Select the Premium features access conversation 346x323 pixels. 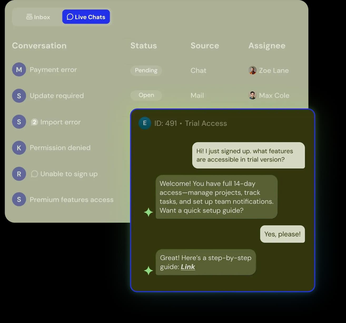point(71,199)
